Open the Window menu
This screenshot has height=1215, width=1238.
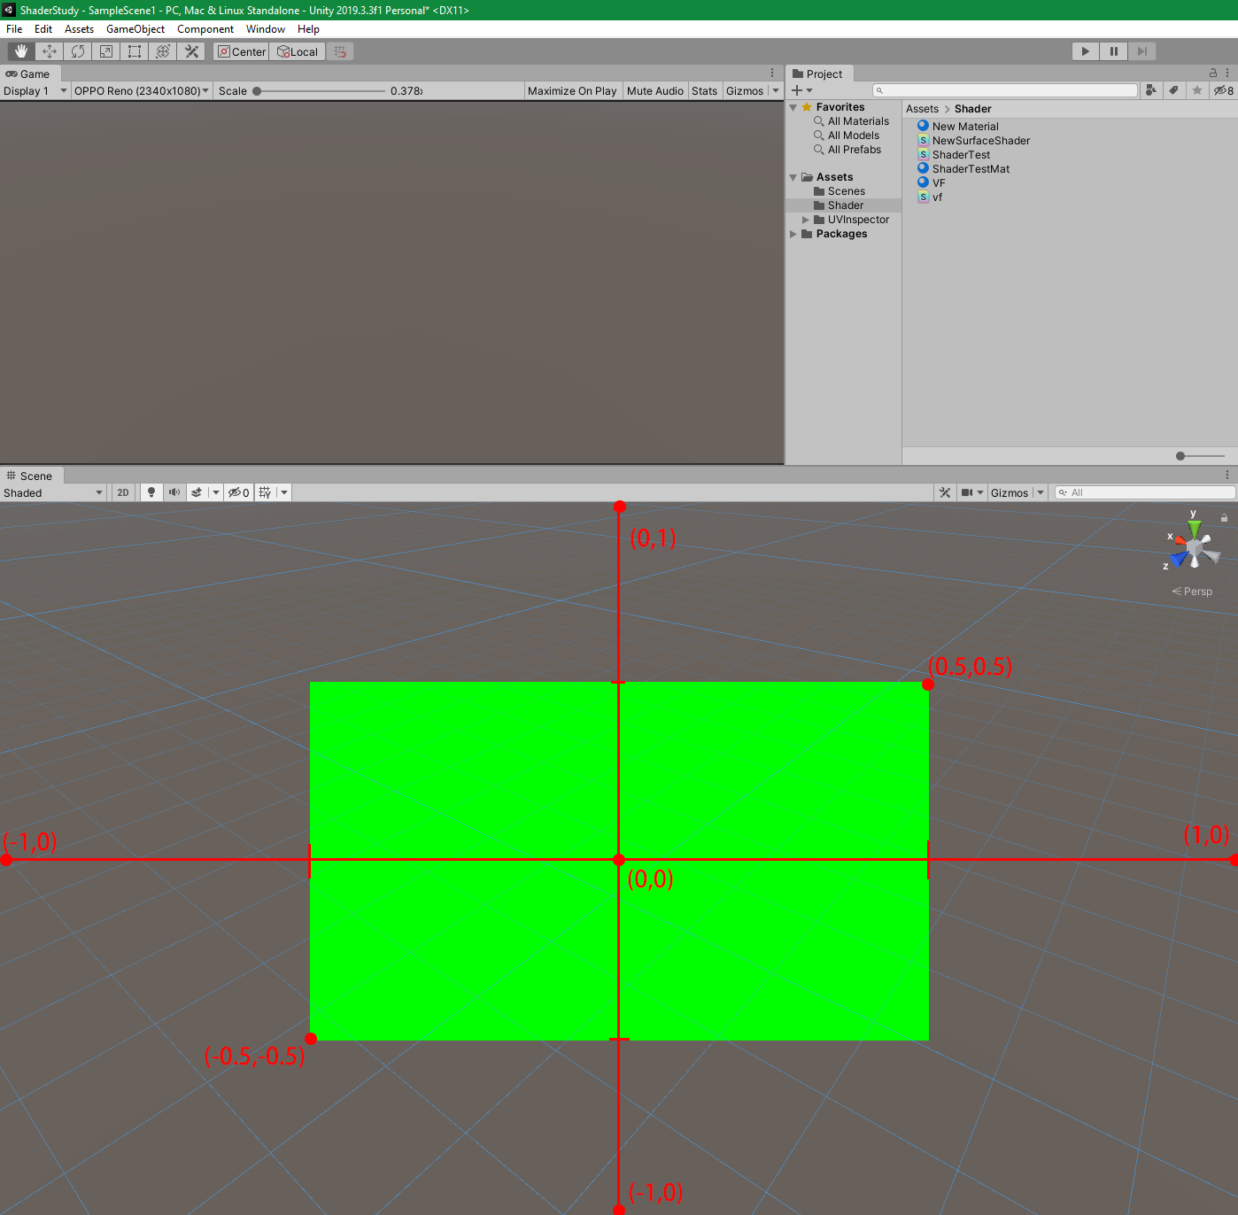click(266, 29)
